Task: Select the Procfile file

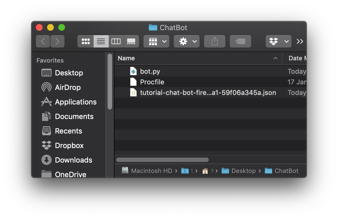Action: (x=152, y=82)
